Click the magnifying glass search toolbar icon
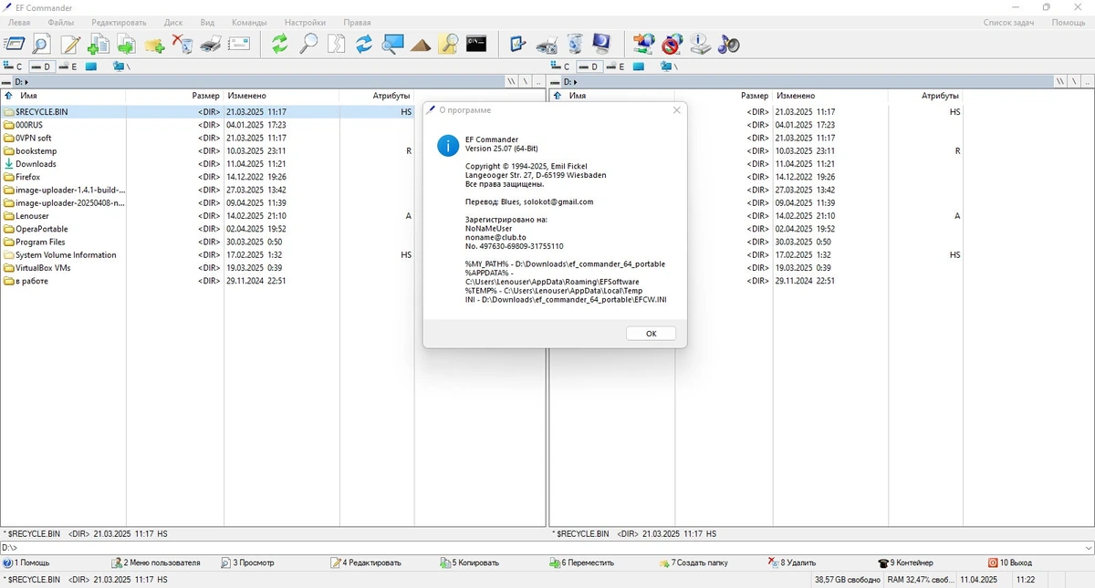Viewport: 1095px width, 588px height. (308, 44)
